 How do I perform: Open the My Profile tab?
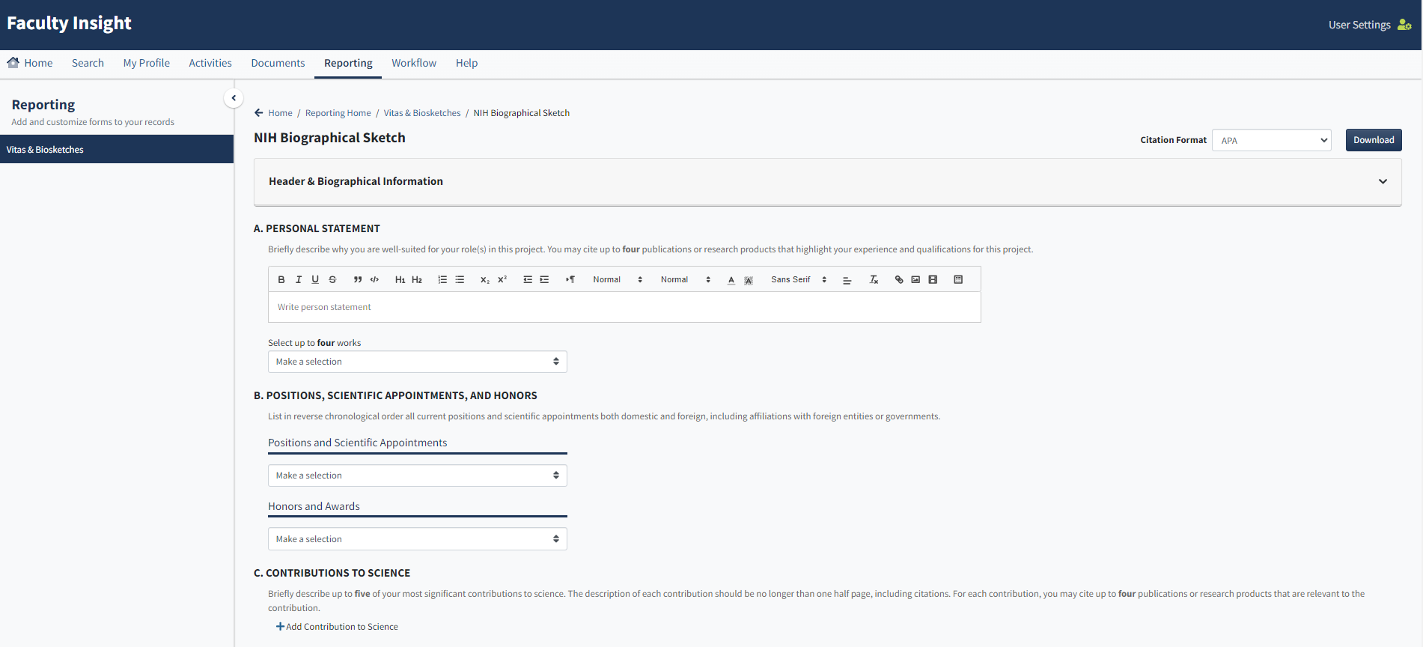(x=146, y=63)
